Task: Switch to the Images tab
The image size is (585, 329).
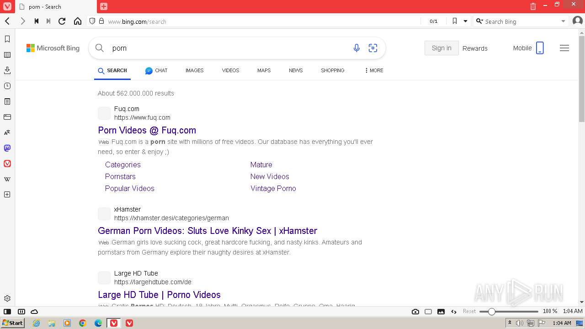Action: click(x=194, y=70)
